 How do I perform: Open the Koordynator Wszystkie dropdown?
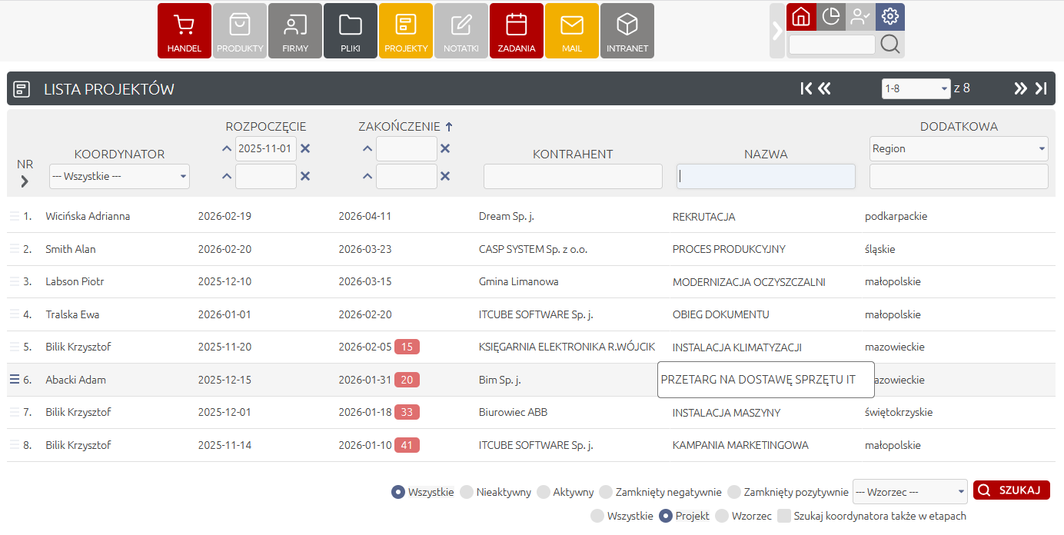119,177
